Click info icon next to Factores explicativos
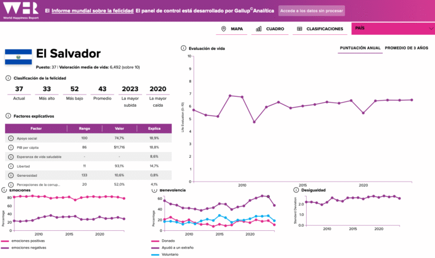 tap(8, 116)
